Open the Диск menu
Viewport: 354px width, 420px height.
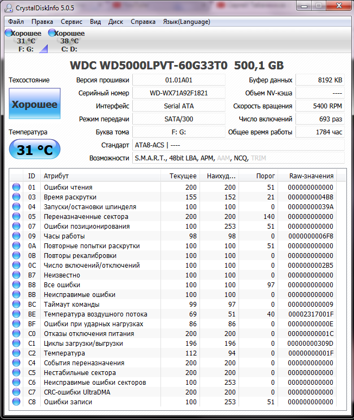(x=115, y=22)
